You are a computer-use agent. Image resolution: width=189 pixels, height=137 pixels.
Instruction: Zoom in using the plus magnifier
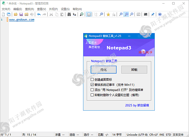point(121,15)
